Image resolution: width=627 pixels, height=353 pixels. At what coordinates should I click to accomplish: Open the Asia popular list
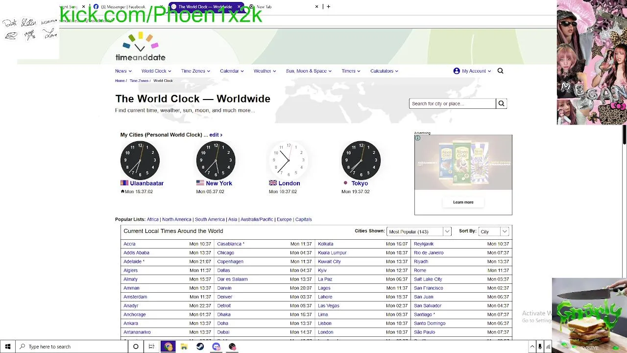pyautogui.click(x=233, y=219)
